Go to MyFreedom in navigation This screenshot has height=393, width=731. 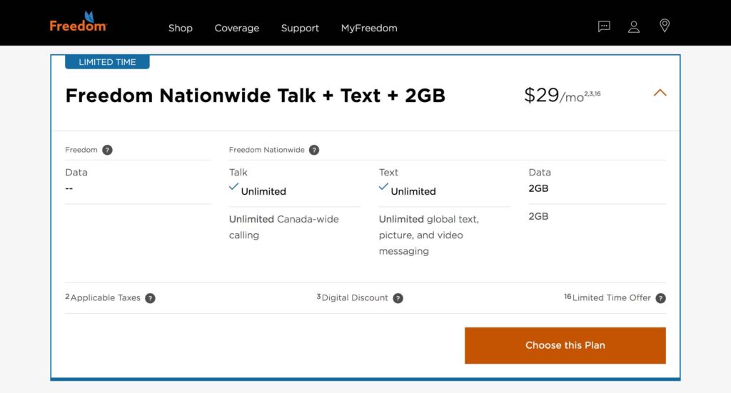tap(369, 28)
